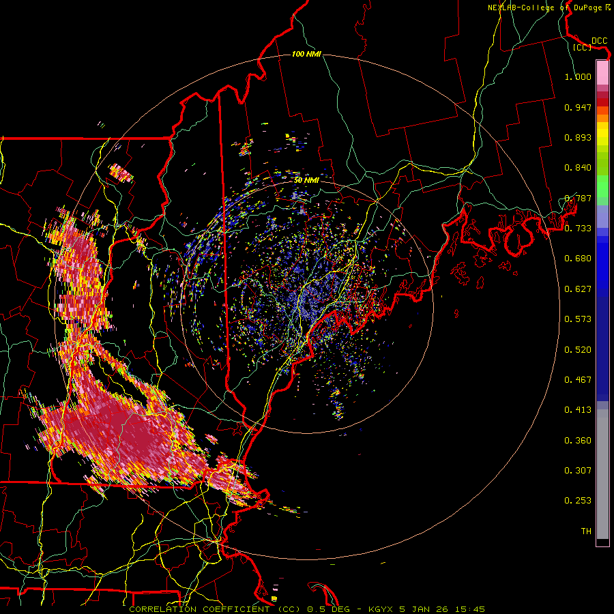Select the 0.840 scale value
This screenshot has width=614, height=614.
(x=578, y=168)
